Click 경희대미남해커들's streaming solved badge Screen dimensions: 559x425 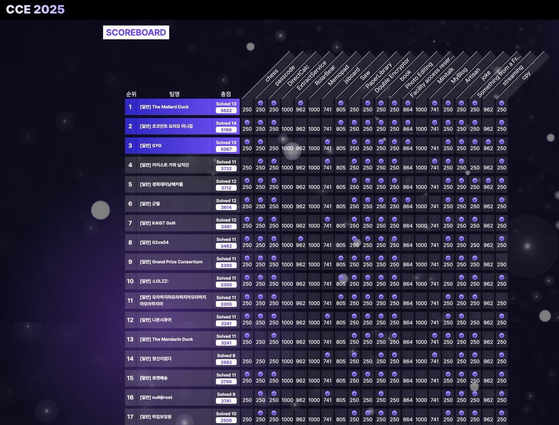coord(488,180)
